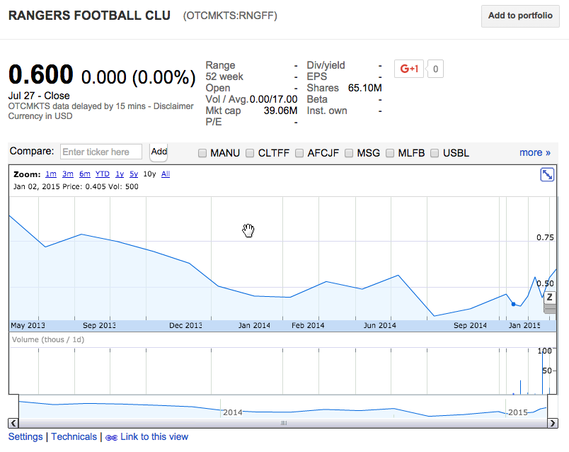Select the 1y zoom range
569x452 pixels.
point(120,174)
